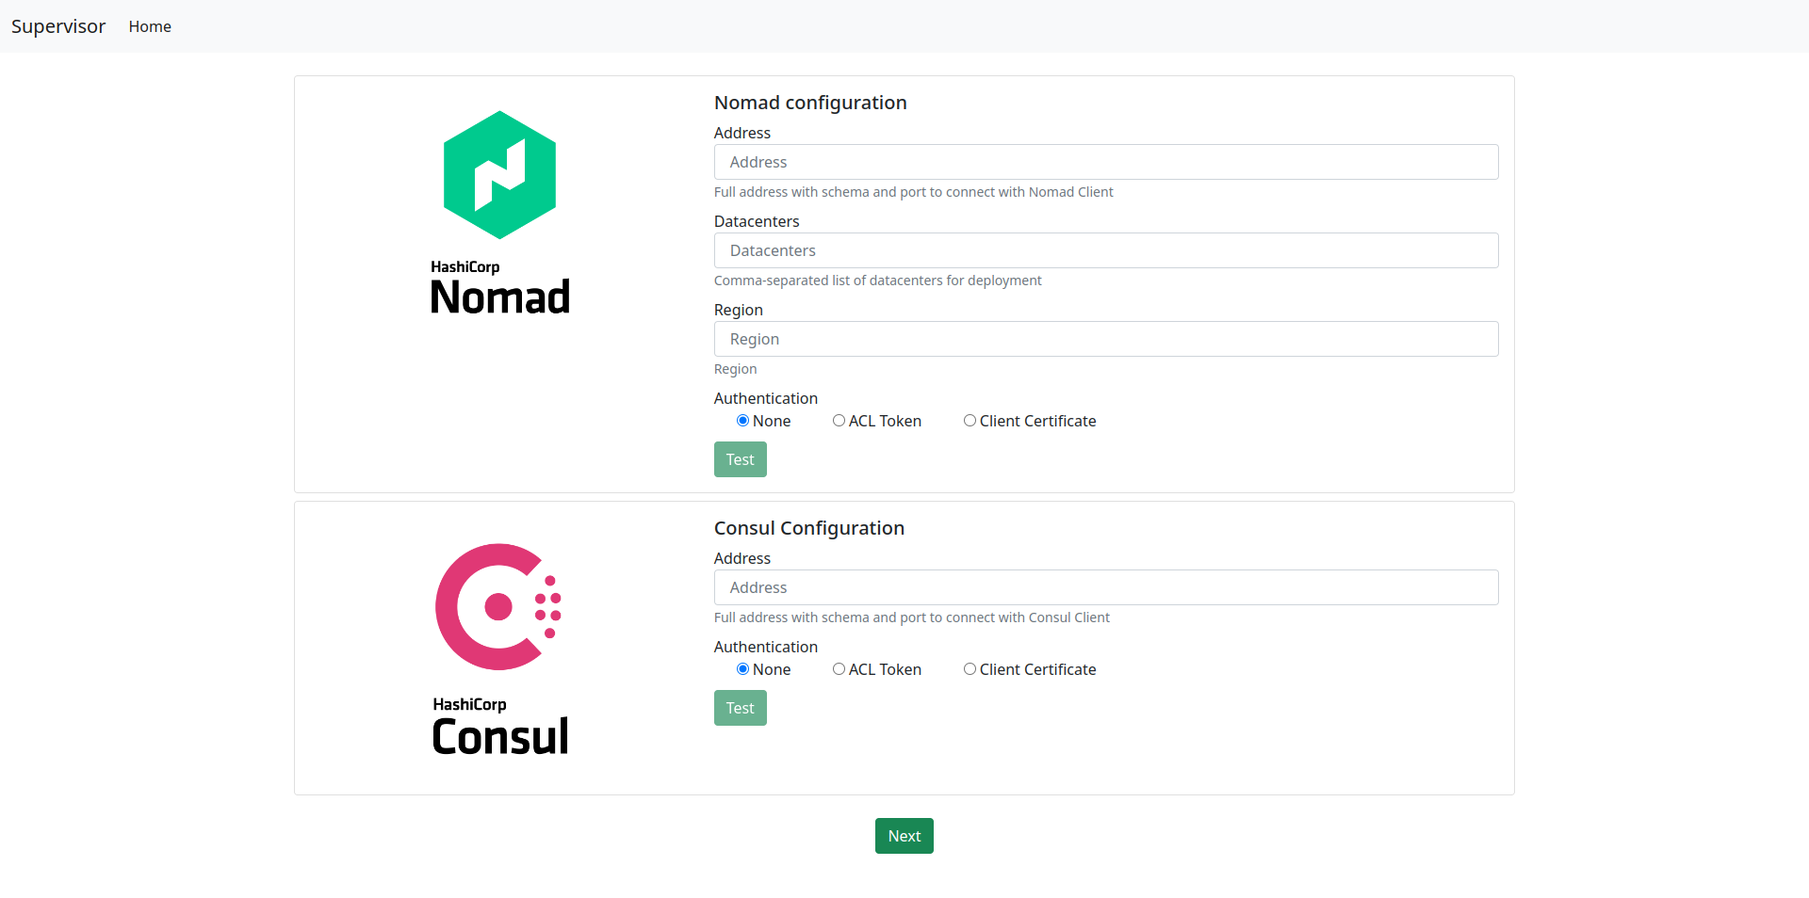The height and width of the screenshot is (898, 1809).
Task: Focus the Datacenters input field
Action: (x=1105, y=250)
